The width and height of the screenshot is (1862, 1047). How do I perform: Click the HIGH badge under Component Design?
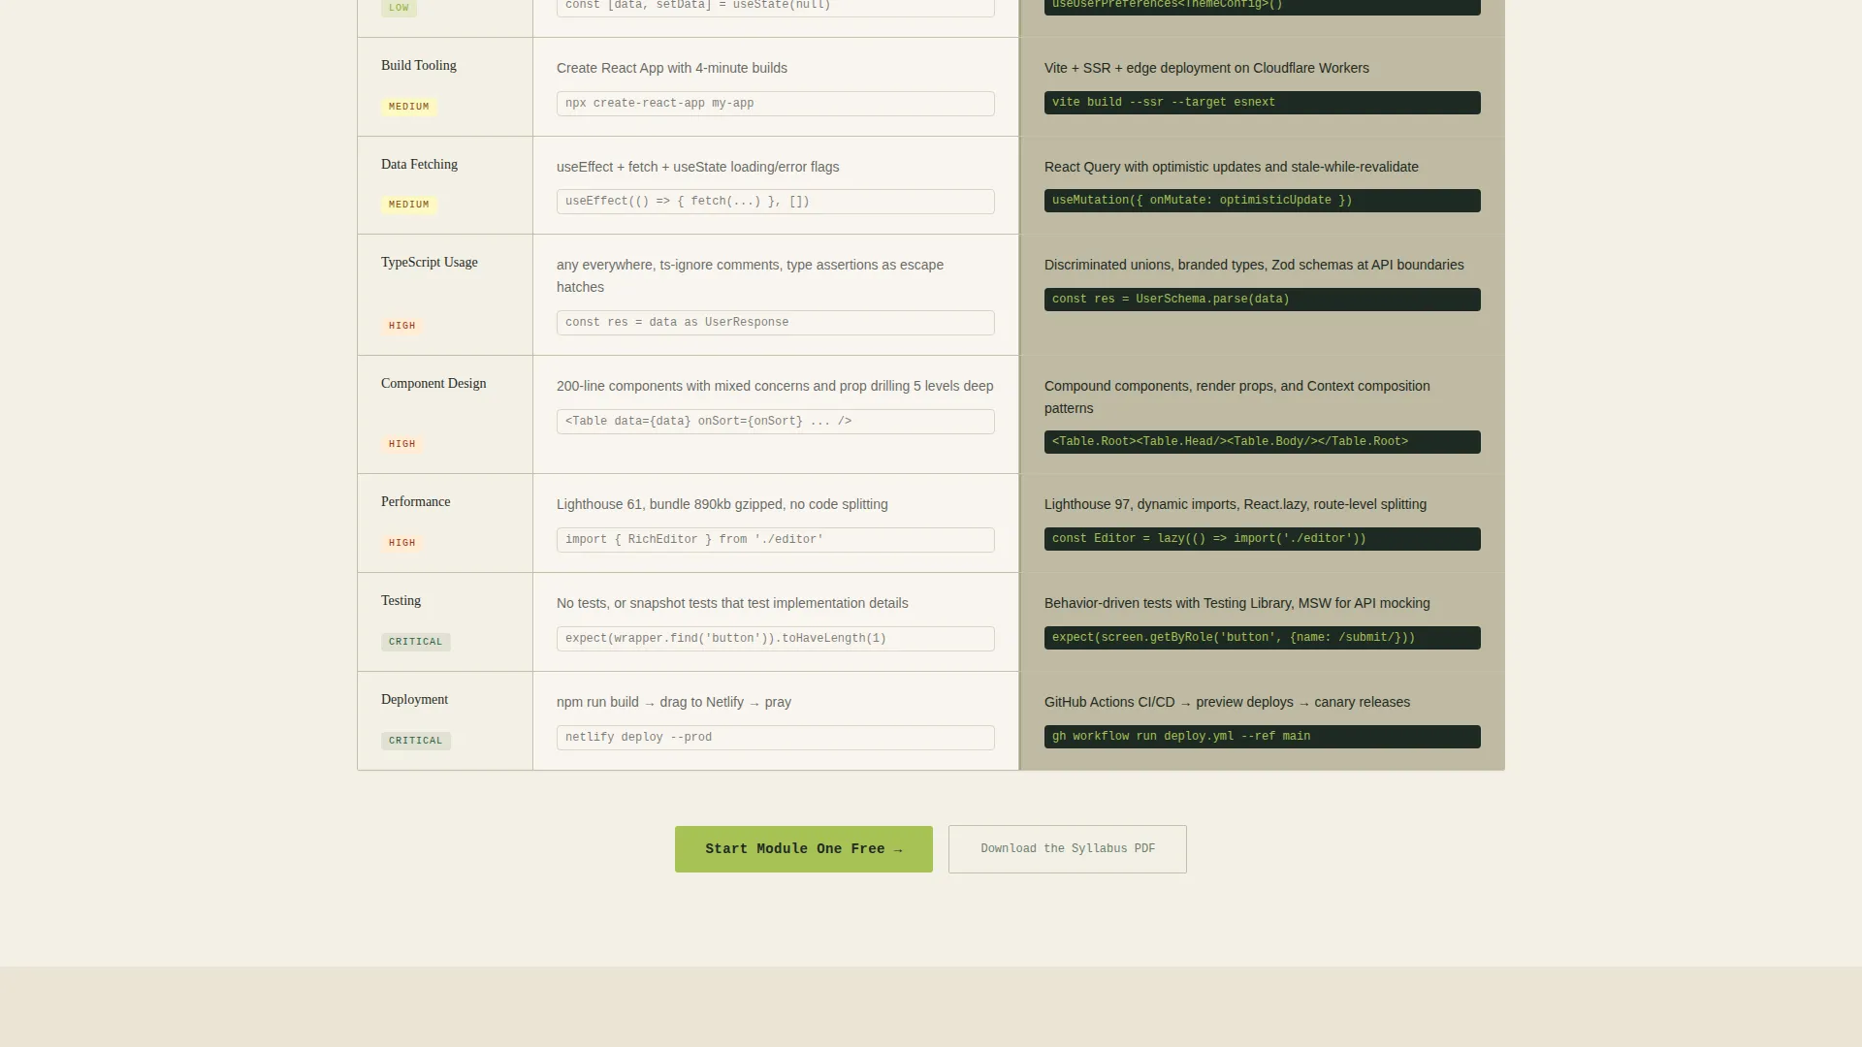click(x=401, y=444)
